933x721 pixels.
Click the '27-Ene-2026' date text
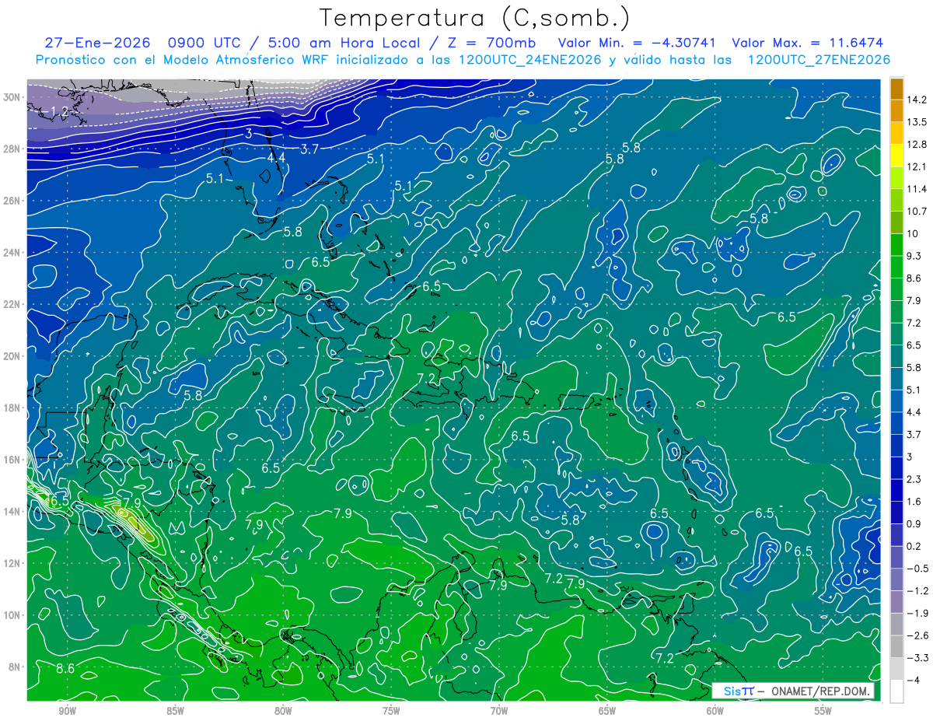tap(97, 44)
